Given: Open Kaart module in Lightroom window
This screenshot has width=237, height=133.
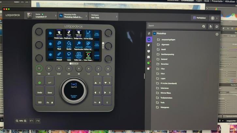Looking at the screenshot, I should [x=199, y=1].
